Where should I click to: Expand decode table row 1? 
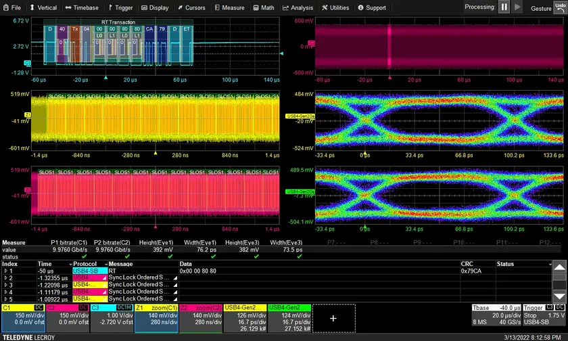[x=5, y=271]
